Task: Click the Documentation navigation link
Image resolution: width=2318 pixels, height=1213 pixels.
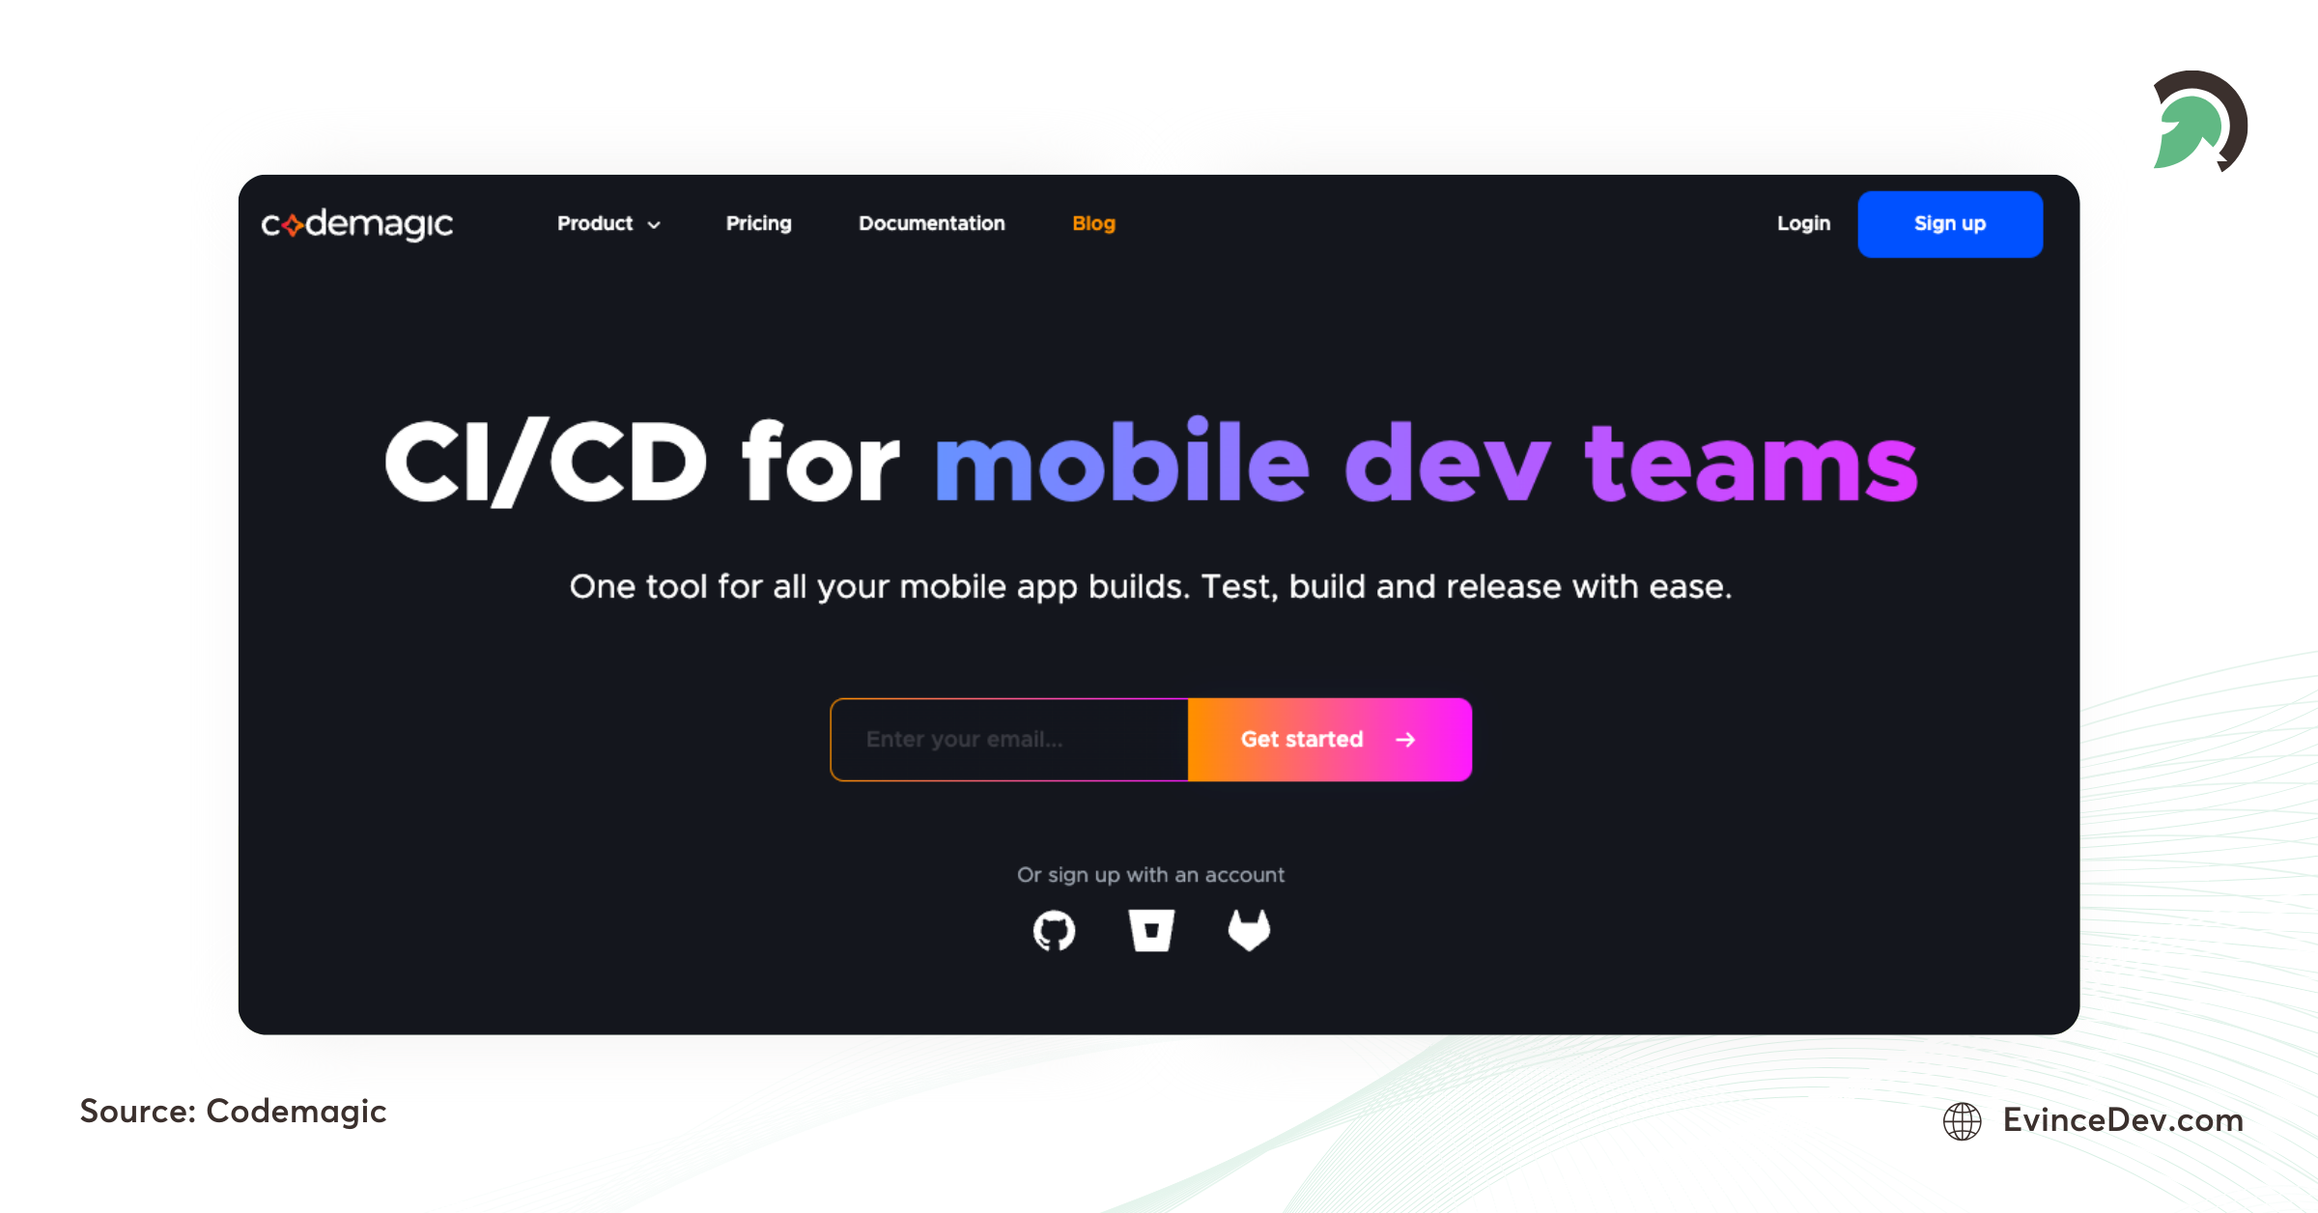Action: pos(930,222)
